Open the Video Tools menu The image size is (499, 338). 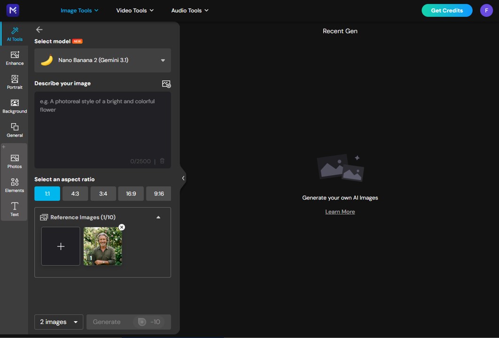click(x=135, y=10)
